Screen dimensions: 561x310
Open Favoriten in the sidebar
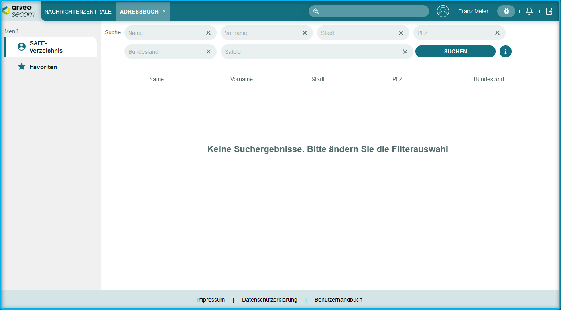click(43, 67)
